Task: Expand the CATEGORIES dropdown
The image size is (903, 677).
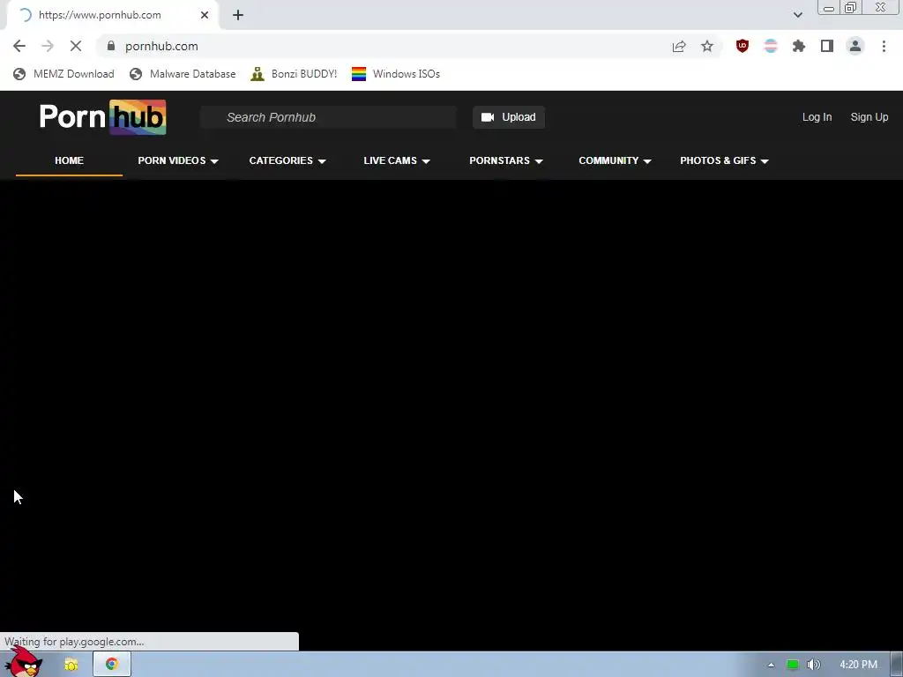Action: click(287, 160)
